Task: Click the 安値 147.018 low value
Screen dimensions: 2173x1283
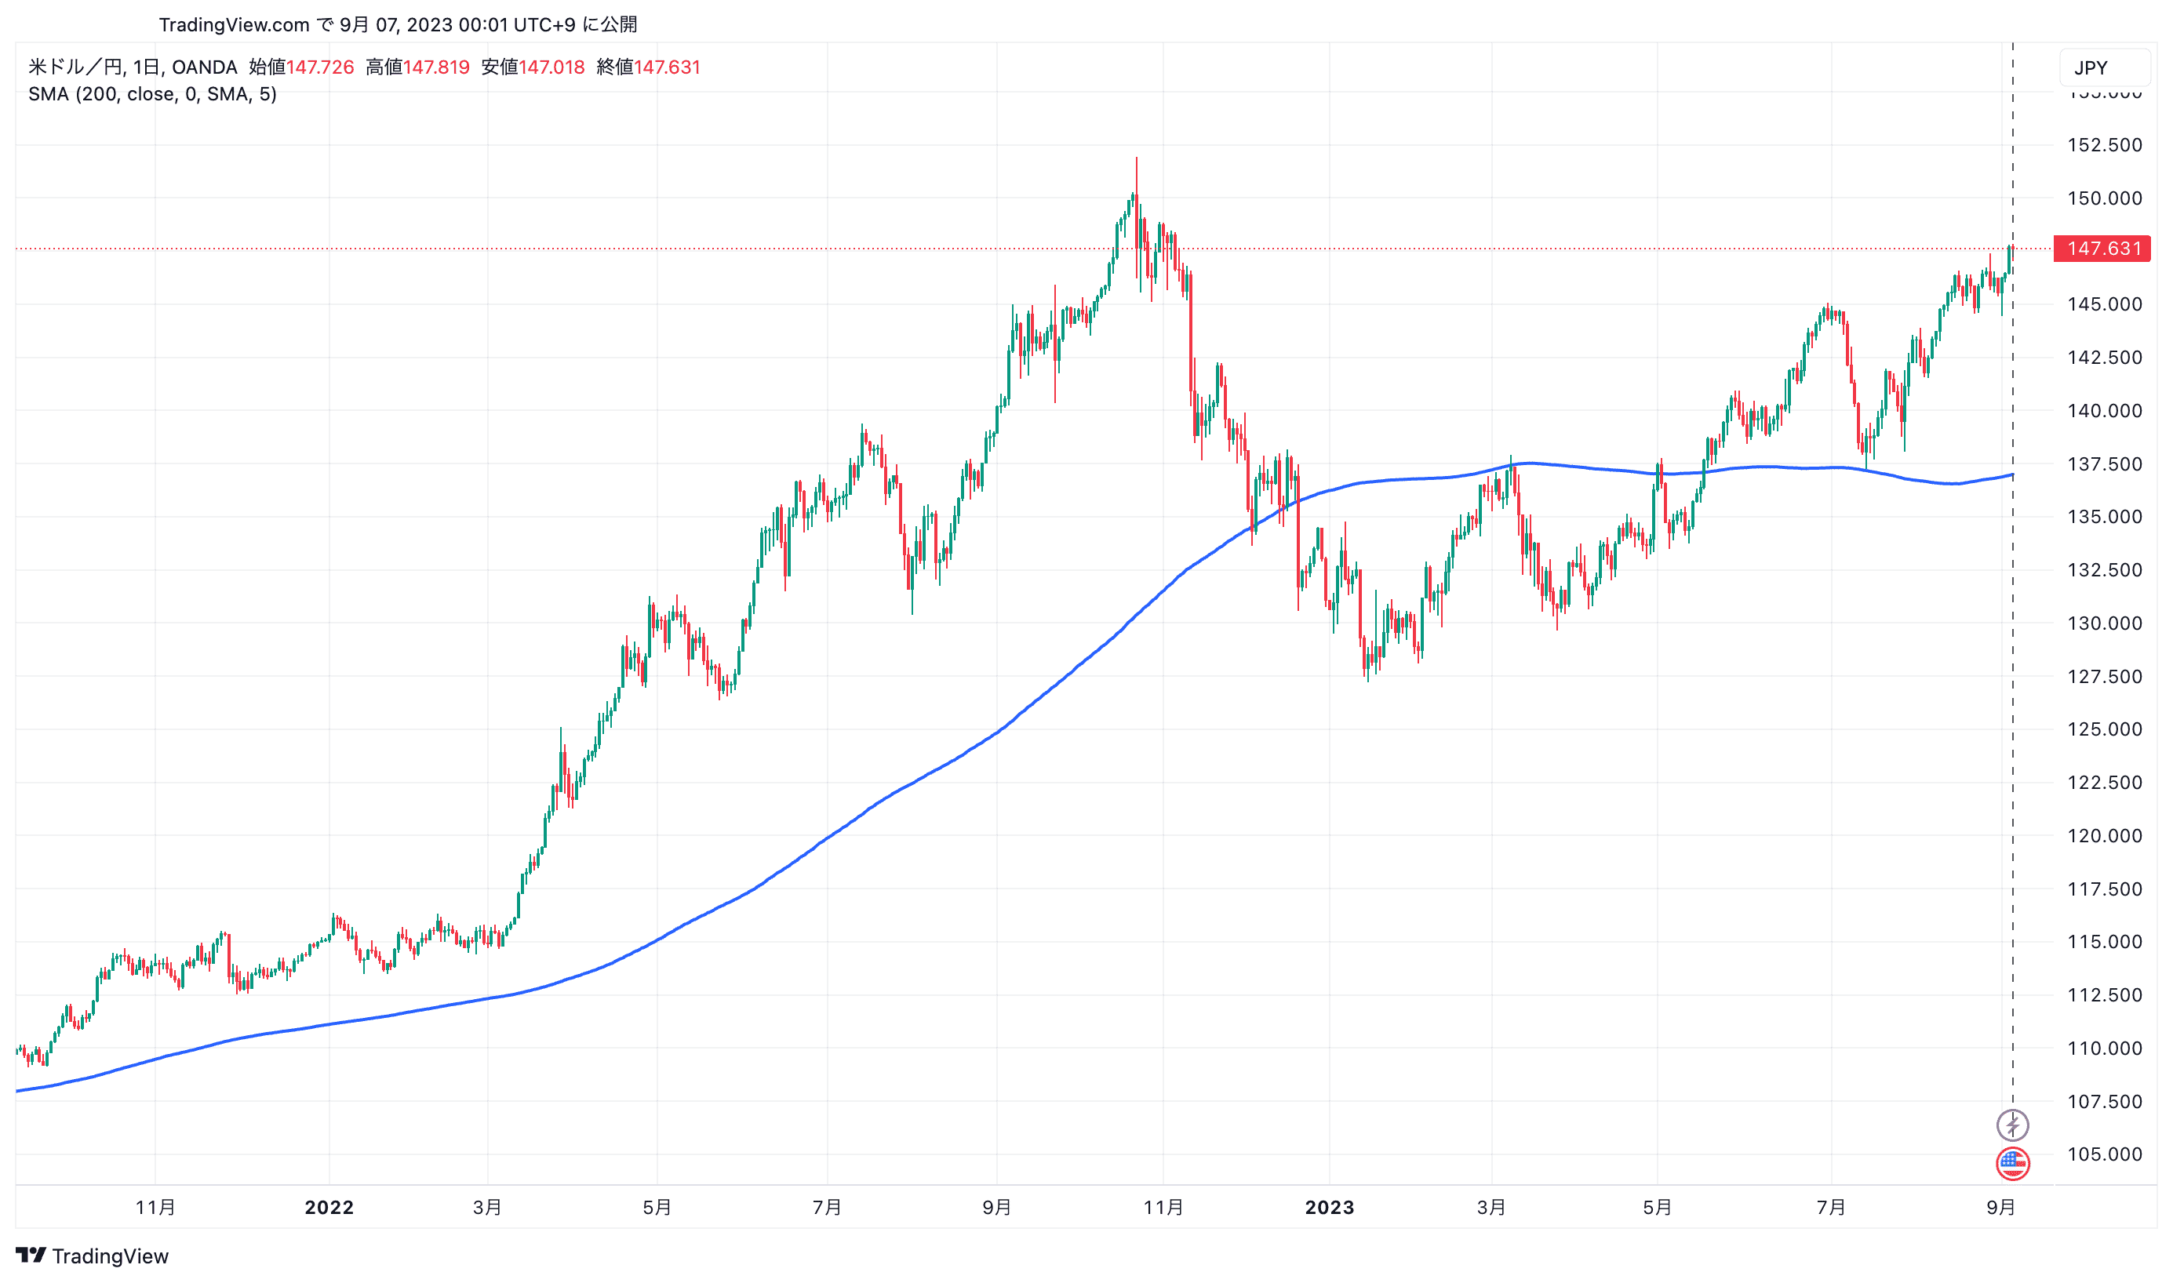Action: point(533,67)
